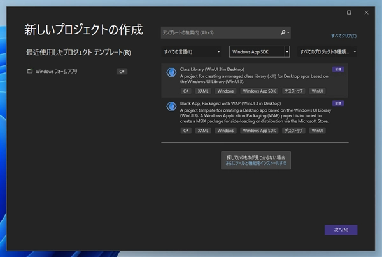Click the Blank App template icon

171,107
